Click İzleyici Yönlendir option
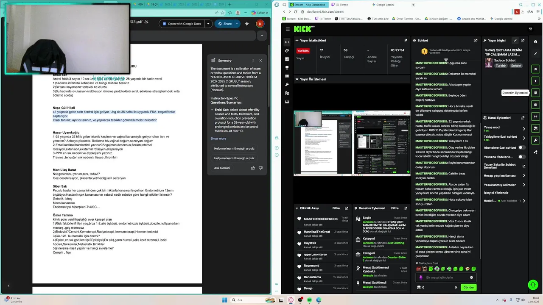This screenshot has height=305, width=543. click(496, 193)
